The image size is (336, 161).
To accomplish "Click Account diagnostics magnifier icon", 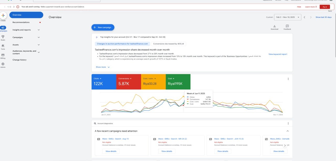I will [x=95, y=123].
